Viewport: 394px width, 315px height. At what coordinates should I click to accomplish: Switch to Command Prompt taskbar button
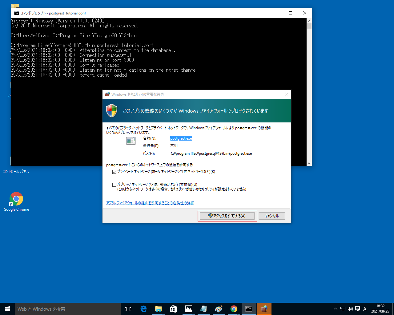click(x=249, y=309)
